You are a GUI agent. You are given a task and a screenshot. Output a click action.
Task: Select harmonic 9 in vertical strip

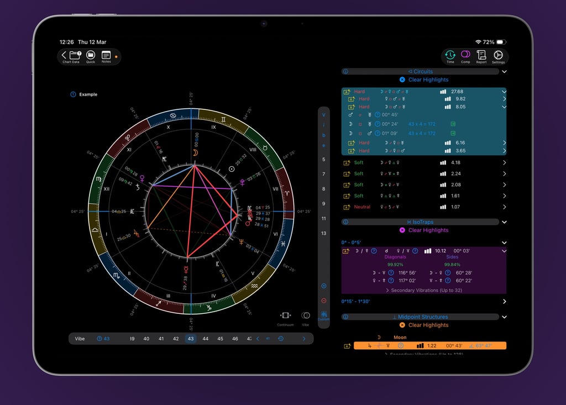click(324, 203)
